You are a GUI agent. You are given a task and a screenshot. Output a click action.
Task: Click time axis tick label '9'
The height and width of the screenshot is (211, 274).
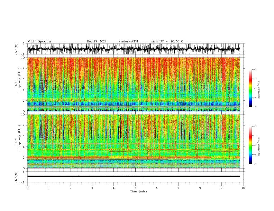pos(221,188)
